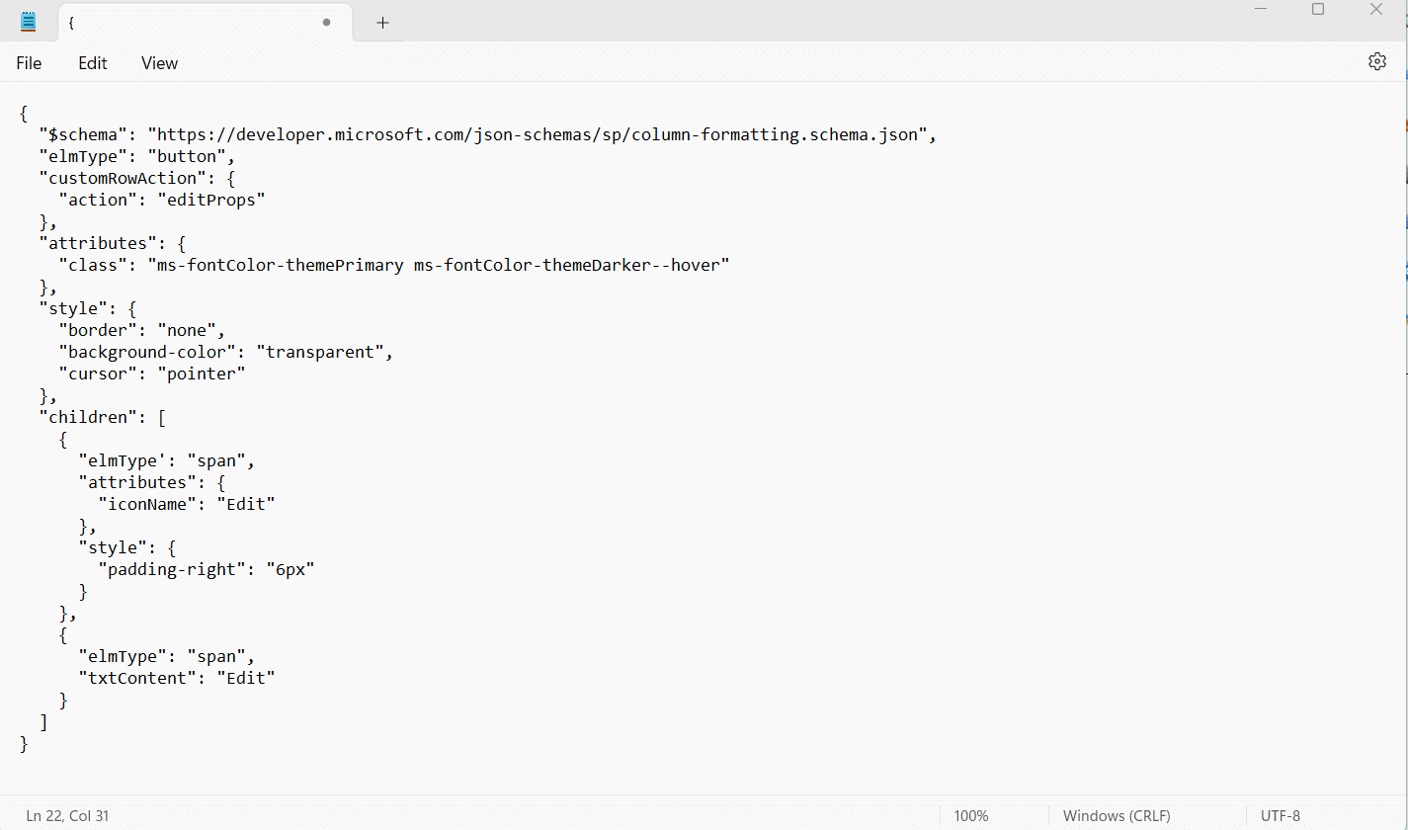This screenshot has width=1408, height=830.
Task: Open Notepad settings gear icon
Action: pyautogui.click(x=1376, y=62)
